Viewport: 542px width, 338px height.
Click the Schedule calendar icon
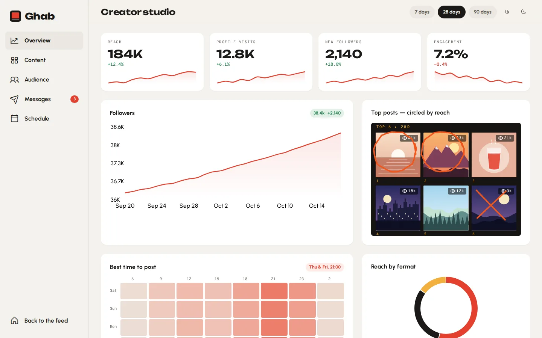click(x=14, y=119)
